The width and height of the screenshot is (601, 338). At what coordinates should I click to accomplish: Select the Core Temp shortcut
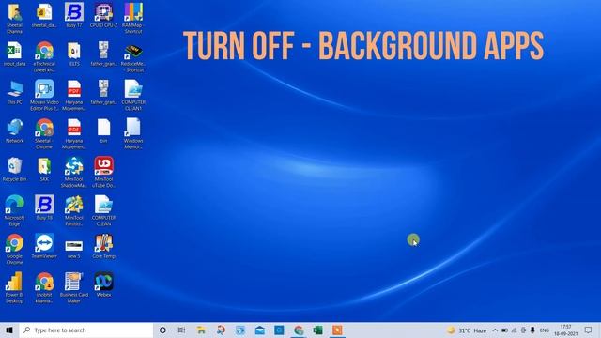coord(103,243)
